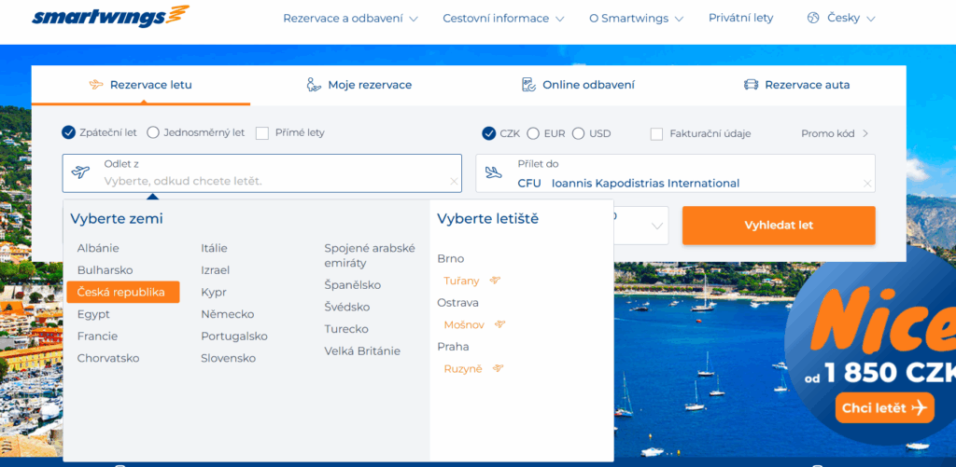The height and width of the screenshot is (467, 956).
Task: Choose Bulharsko from country list
Action: pos(105,269)
